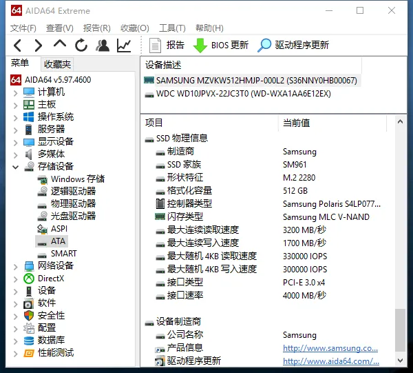Screen dimensions: 413x373
Task: Expand the 计算机 tree node
Action: coord(16,93)
